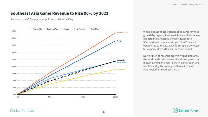This screenshot has width=208, height=117.
Task: Click the paragraph starting 'When looking at projected'
Action: click(171, 40)
